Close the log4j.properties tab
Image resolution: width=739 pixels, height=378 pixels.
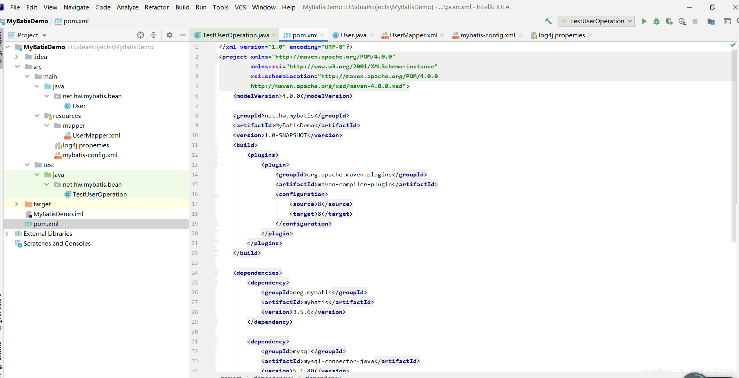point(590,35)
